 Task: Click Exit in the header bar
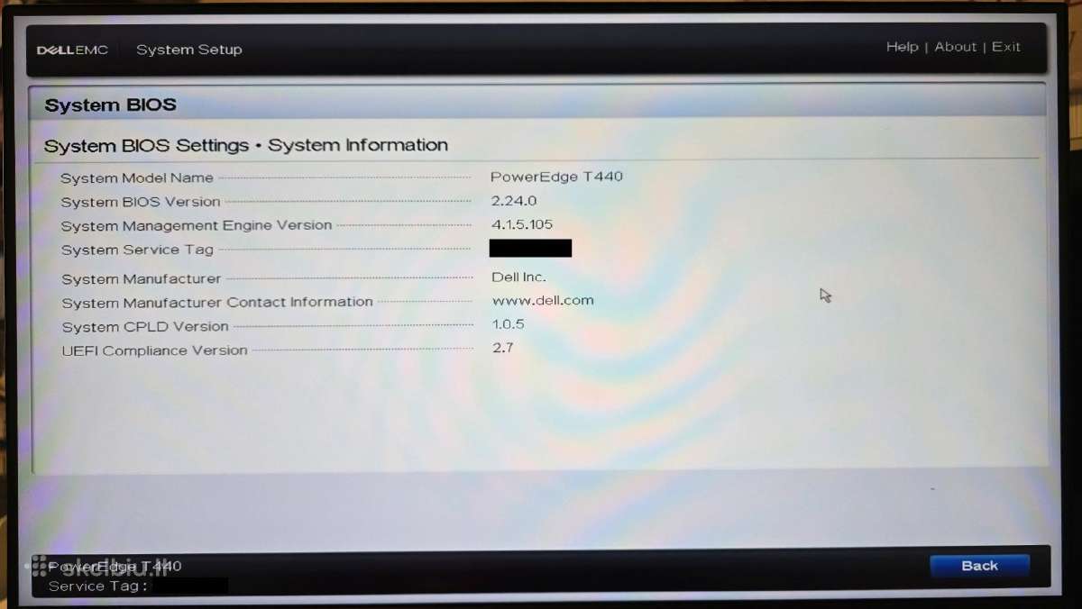pos(1006,47)
